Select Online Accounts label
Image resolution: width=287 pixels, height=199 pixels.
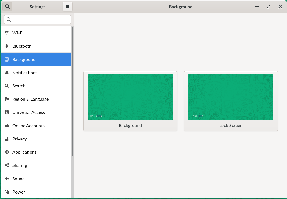click(28, 126)
